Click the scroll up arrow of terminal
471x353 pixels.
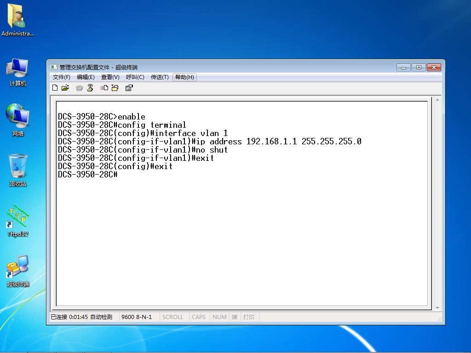[x=437, y=100]
